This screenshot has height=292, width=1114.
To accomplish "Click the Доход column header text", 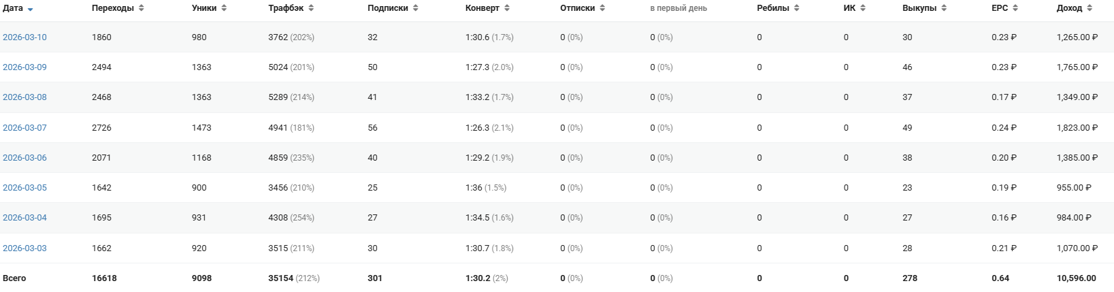I will pos(1069,8).
